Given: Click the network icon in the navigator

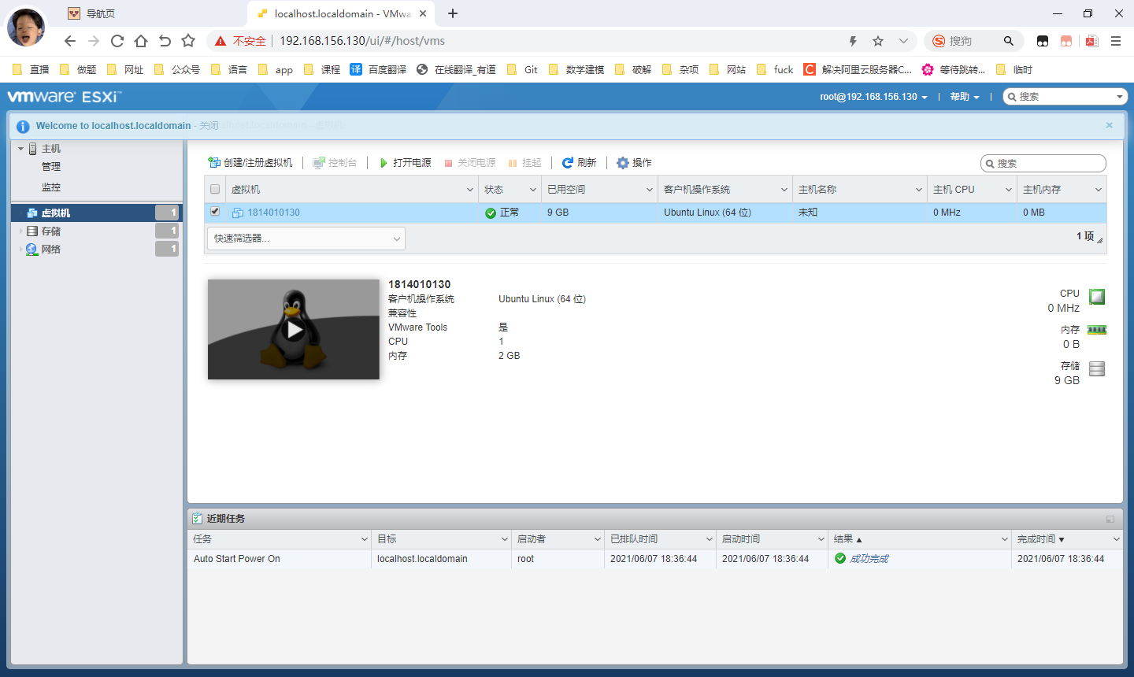Looking at the screenshot, I should click(x=32, y=250).
